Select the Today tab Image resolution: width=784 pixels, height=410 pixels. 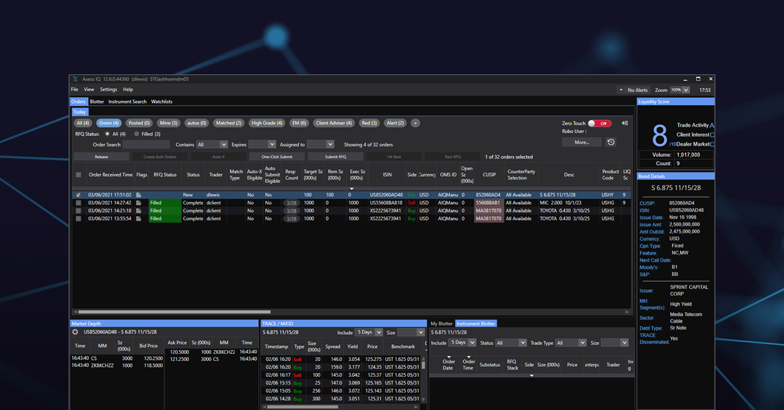coord(79,112)
